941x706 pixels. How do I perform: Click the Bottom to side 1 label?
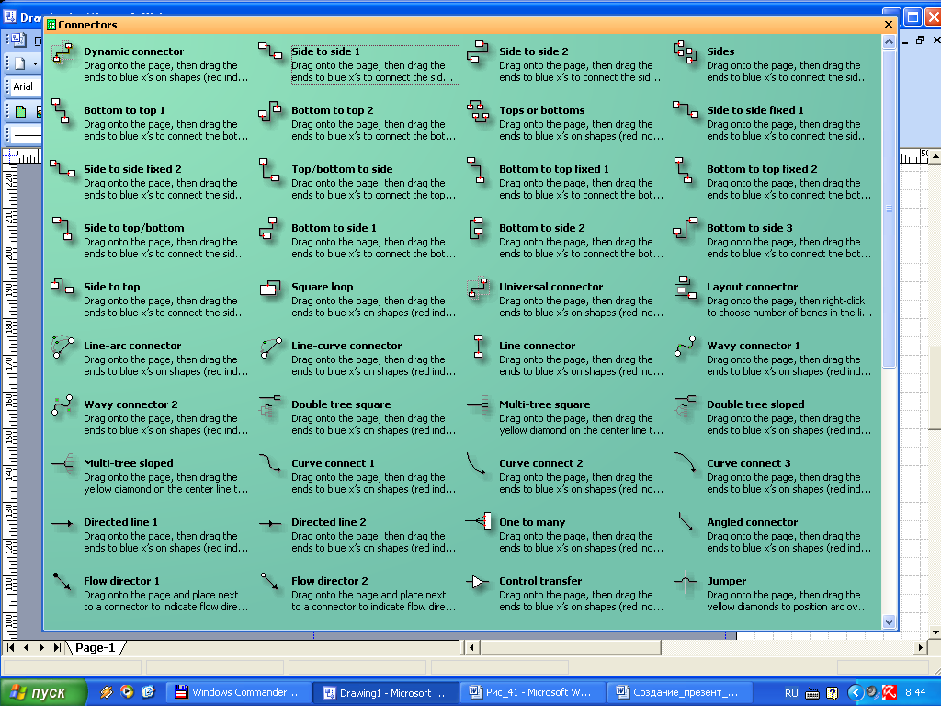(334, 228)
